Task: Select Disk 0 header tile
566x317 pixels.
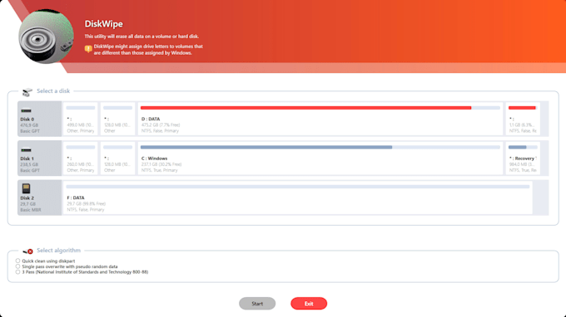Action: pyautogui.click(x=40, y=119)
